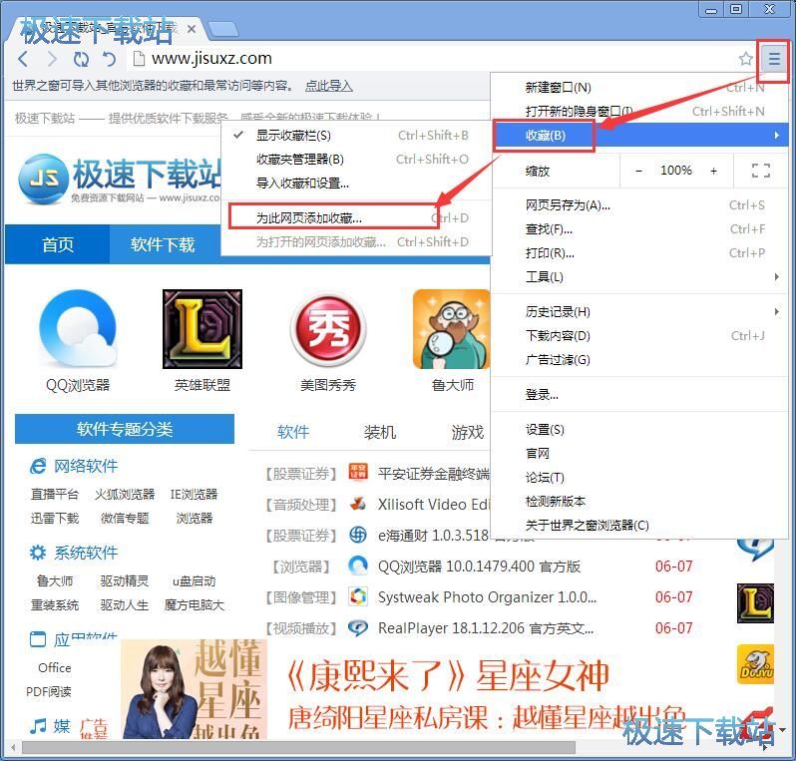Viewport: 796px width, 761px height.
Task: Open 设置(S) from the menu
Action: coord(640,430)
